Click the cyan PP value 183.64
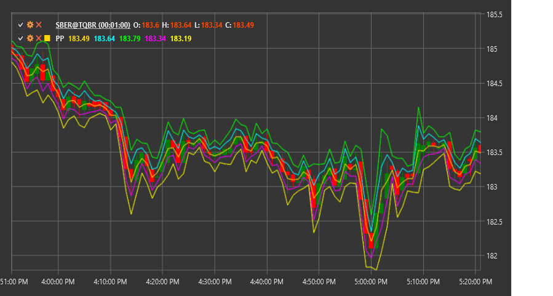The height and width of the screenshot is (296, 553). (105, 38)
